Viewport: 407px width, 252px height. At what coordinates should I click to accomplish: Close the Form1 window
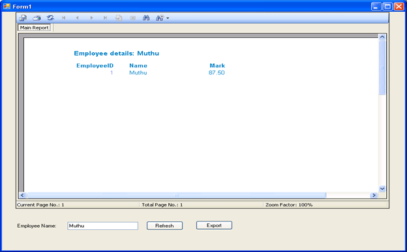pyautogui.click(x=399, y=7)
